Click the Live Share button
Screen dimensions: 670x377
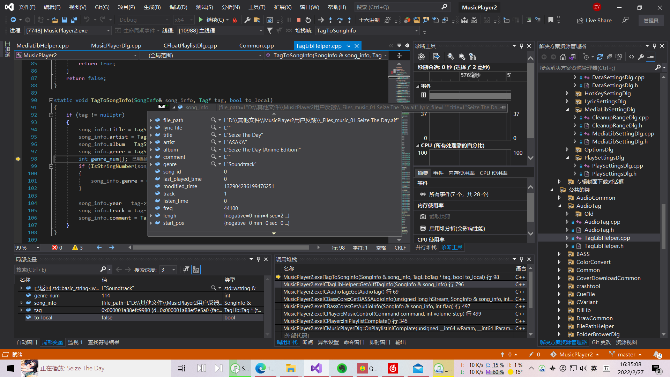[594, 20]
